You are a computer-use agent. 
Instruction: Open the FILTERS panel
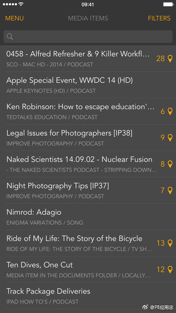(x=159, y=18)
